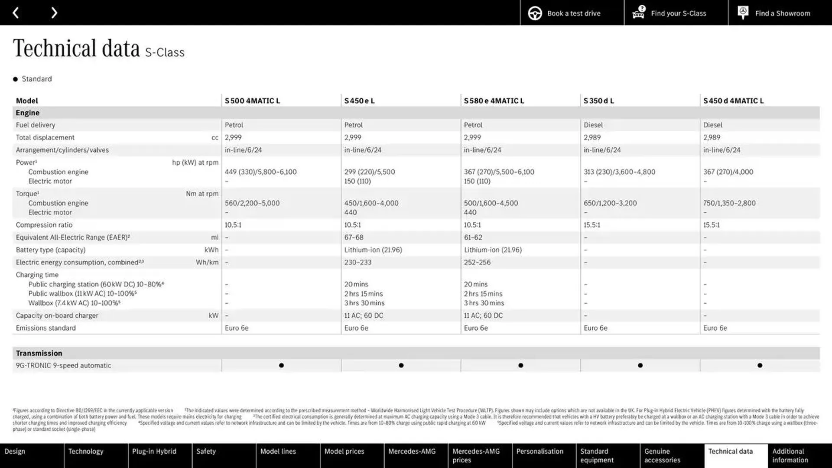Navigate to next slide with right arrow

[53, 13]
